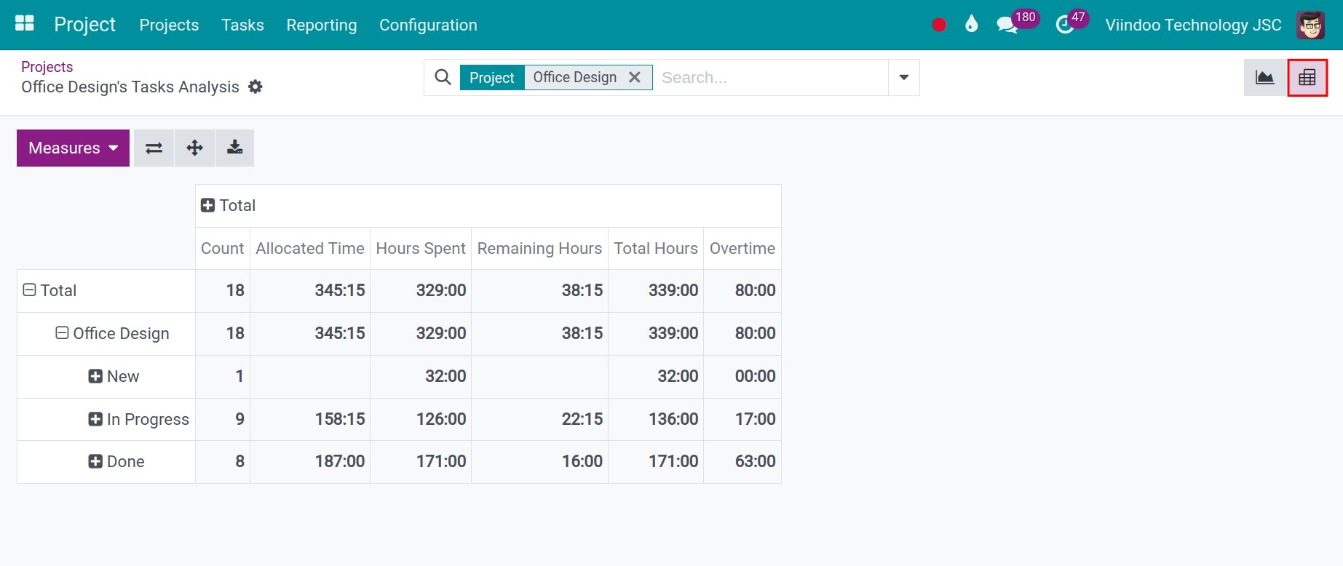
Task: Open the Projects menu
Action: 169,25
